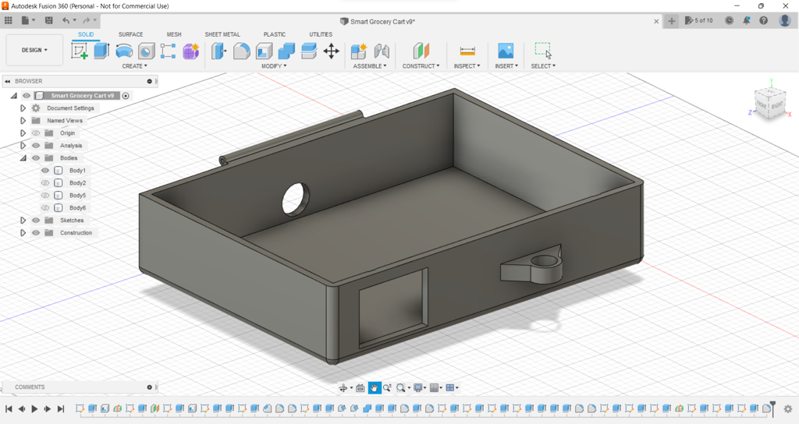Image resolution: width=799 pixels, height=424 pixels.
Task: Hide Body1 using its eye icon
Action: [x=45, y=171]
